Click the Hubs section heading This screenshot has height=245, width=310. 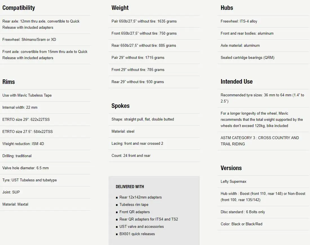(227, 8)
